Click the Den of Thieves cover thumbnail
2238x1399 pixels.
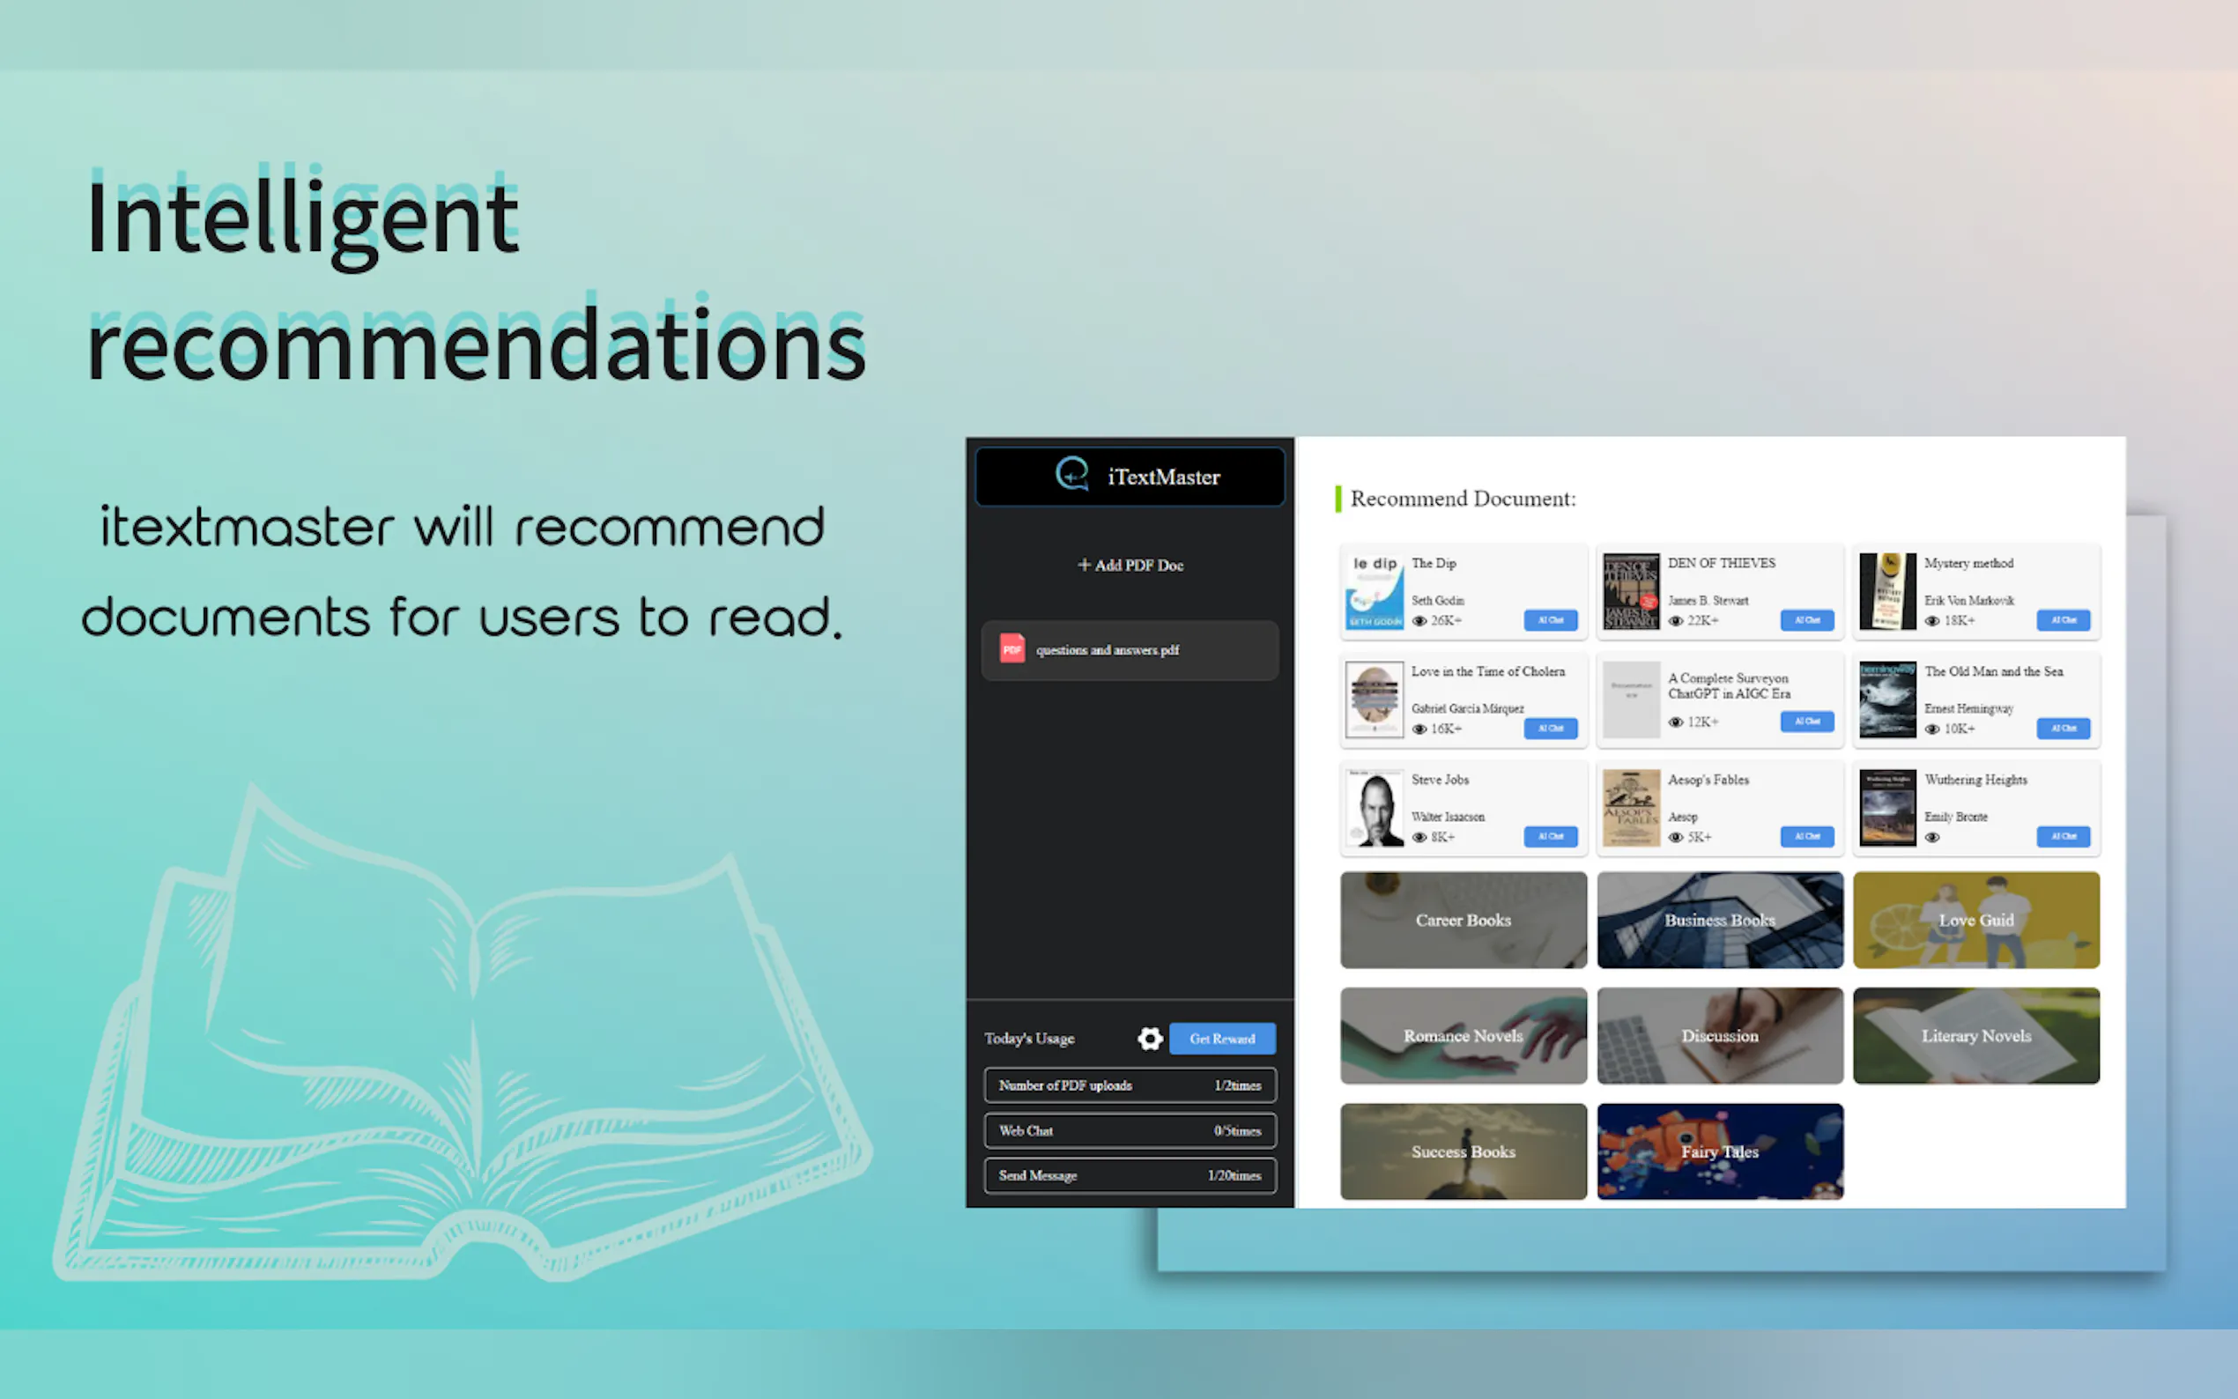(1630, 591)
